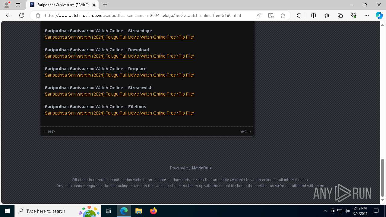Viewport: 386px width, 217px height.
Task: Open the Favorites list
Action: pyautogui.click(x=327, y=15)
